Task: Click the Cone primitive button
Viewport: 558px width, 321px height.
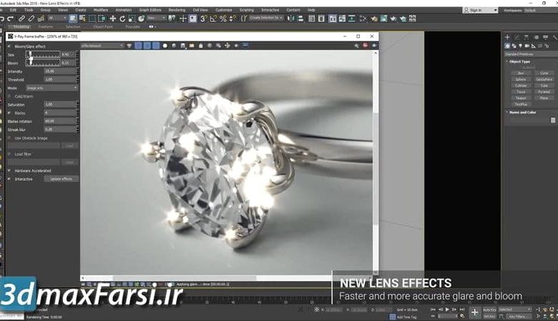Action: pos(544,73)
